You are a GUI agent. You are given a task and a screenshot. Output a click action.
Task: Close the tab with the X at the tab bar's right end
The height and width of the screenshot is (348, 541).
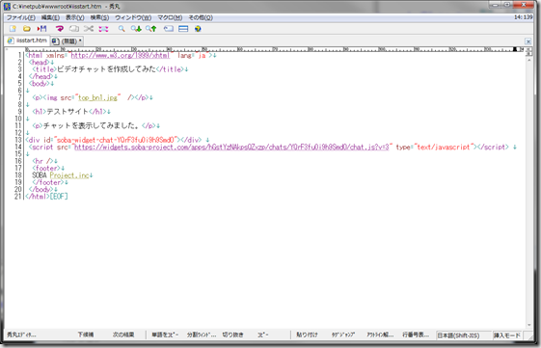click(527, 41)
